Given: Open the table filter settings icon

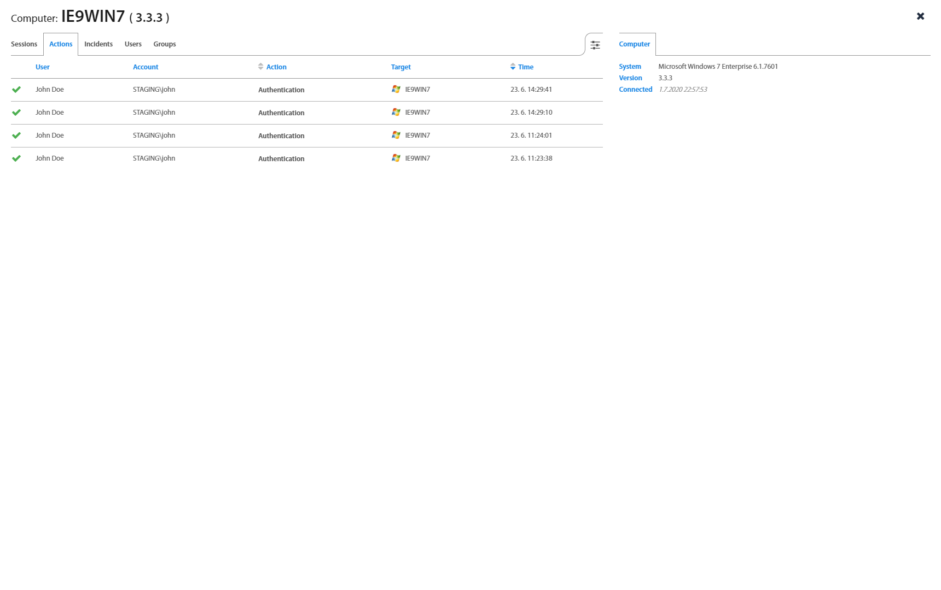Looking at the screenshot, I should coord(595,45).
